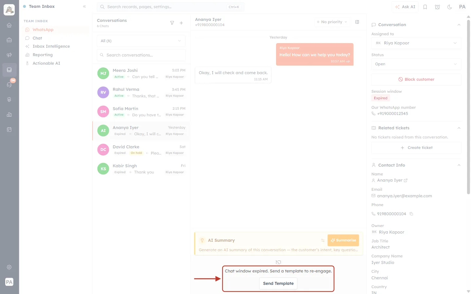Focus the global search records field

click(x=170, y=7)
